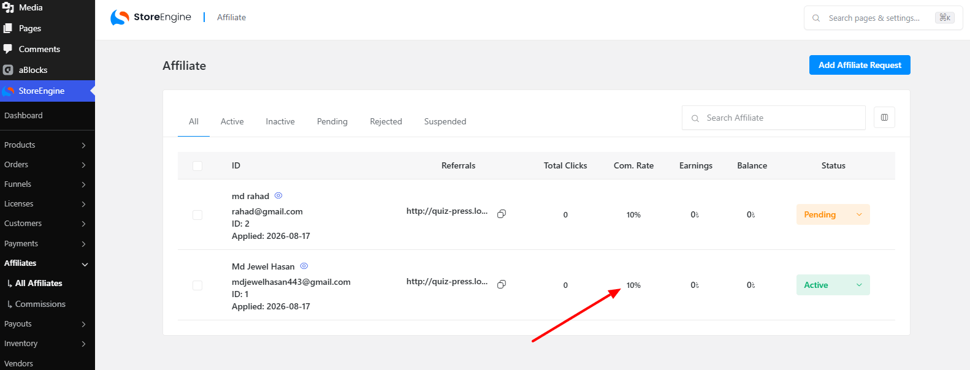970x370 pixels.
Task: Click the Com. Rate column header
Action: 633,165
